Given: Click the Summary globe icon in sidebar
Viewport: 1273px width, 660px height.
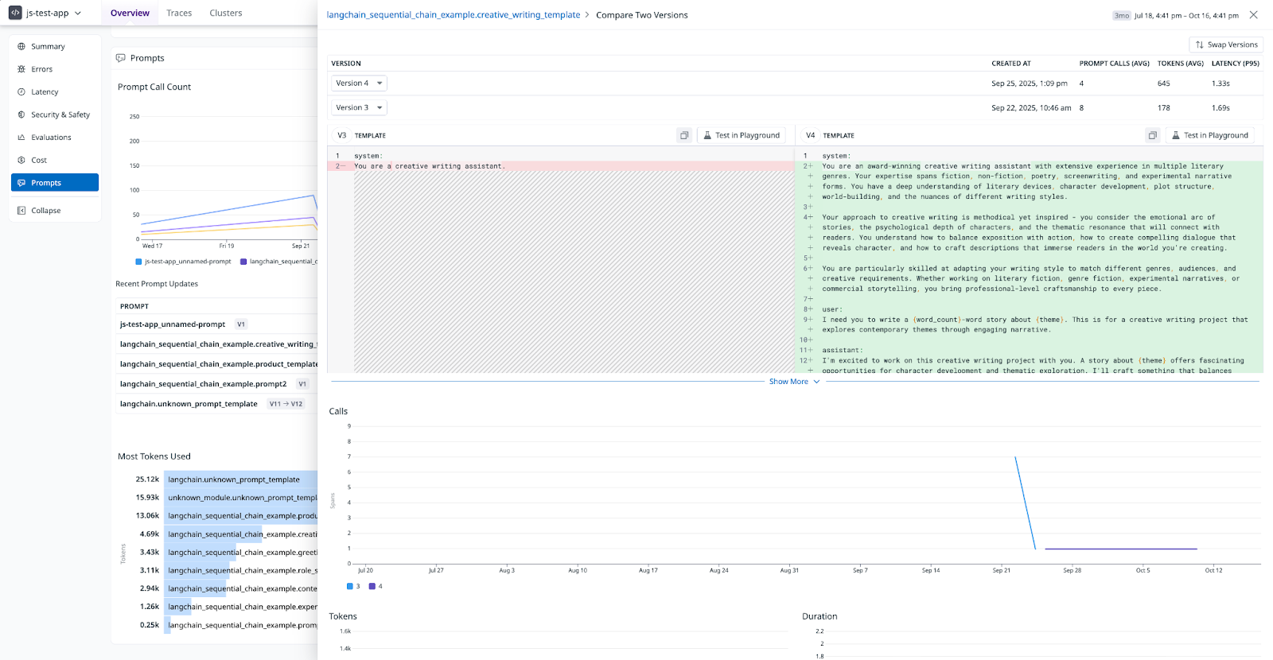Looking at the screenshot, I should [x=21, y=47].
